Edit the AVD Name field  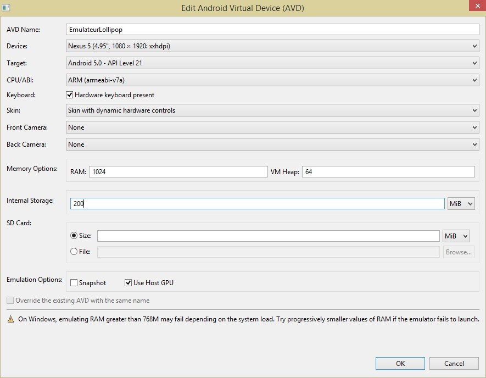tap(272, 30)
